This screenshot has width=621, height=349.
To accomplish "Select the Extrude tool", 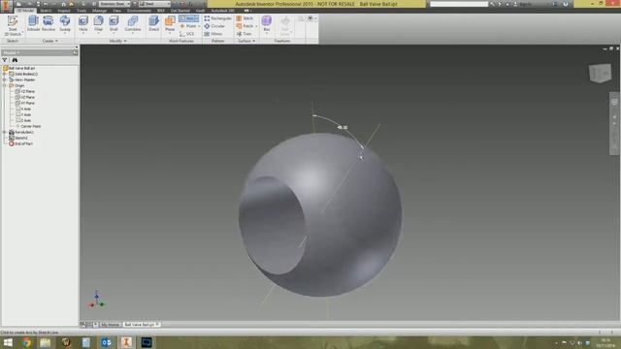I will [x=33, y=24].
